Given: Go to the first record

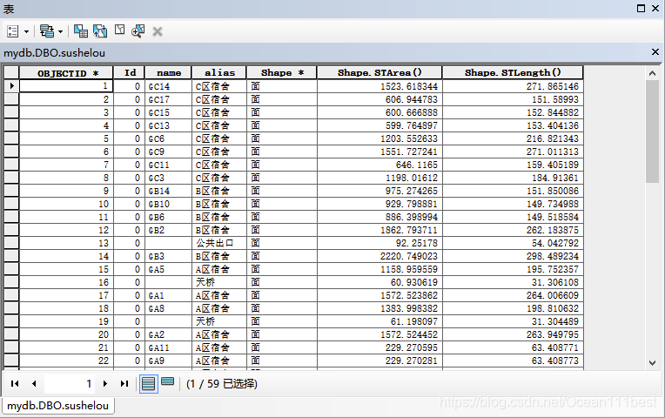Looking at the screenshot, I should [x=15, y=384].
